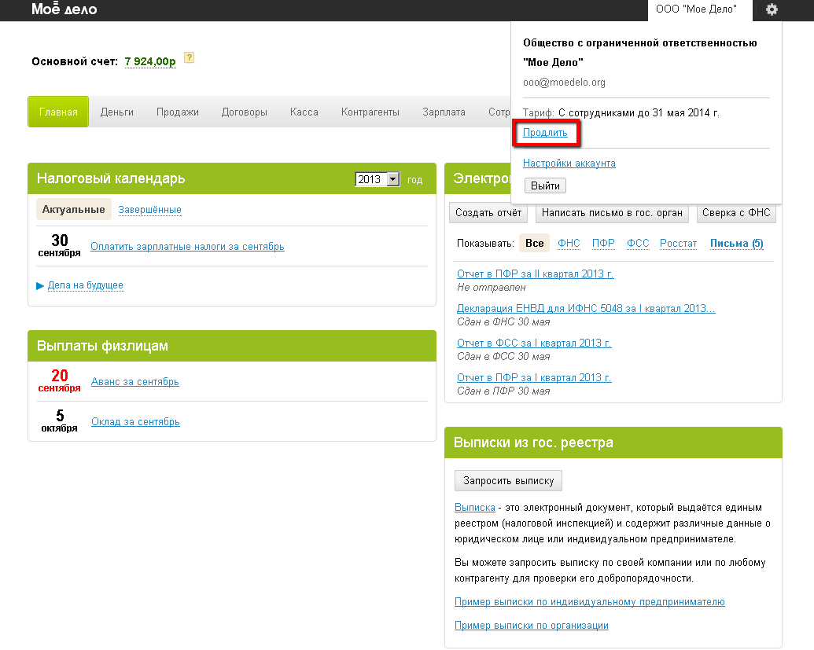Screen dimensions: 814x650
Task: Expand Дела на будущее triangle arrow
Action: 40,286
